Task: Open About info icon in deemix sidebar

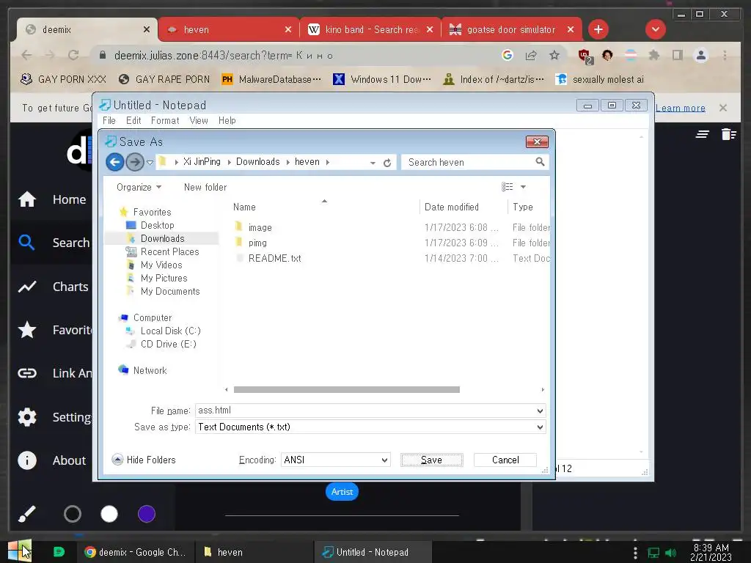Action: tap(27, 460)
